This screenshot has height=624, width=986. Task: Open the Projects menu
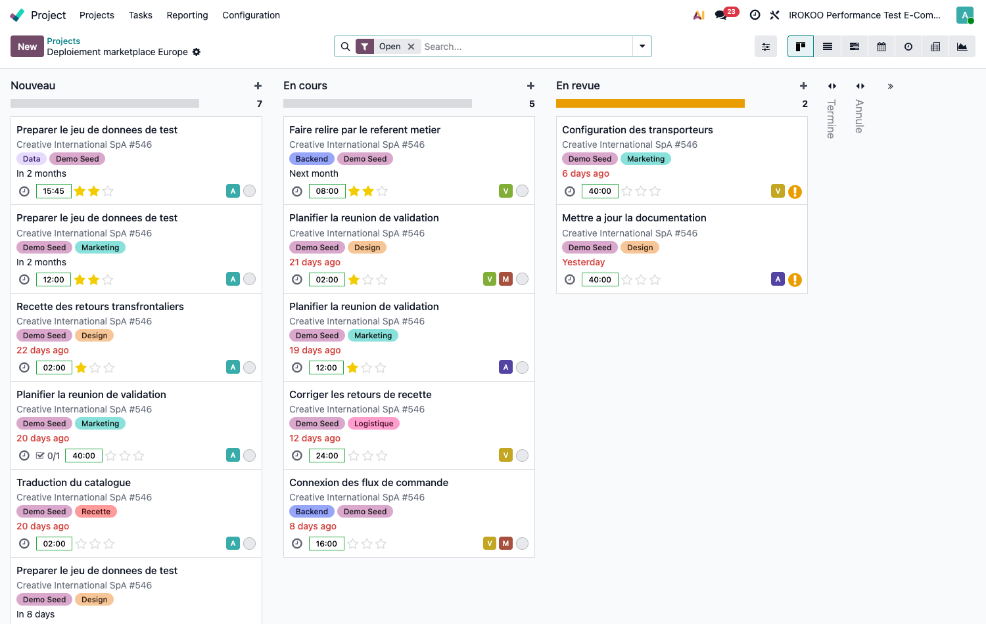[x=97, y=15]
